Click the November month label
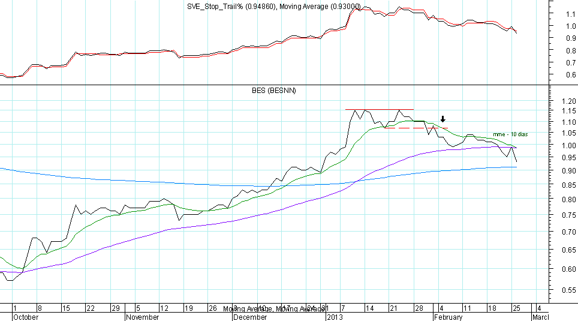Screen dimensions: 578x321 point(142,317)
